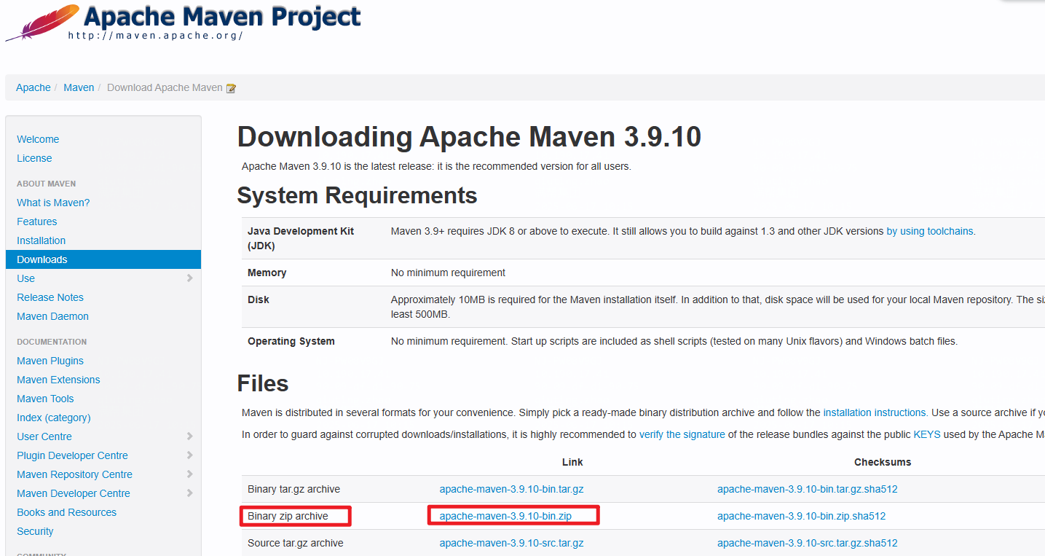Click 'Source tar.gz archive' cell
Screen dimensions: 1045x556
tap(295, 543)
